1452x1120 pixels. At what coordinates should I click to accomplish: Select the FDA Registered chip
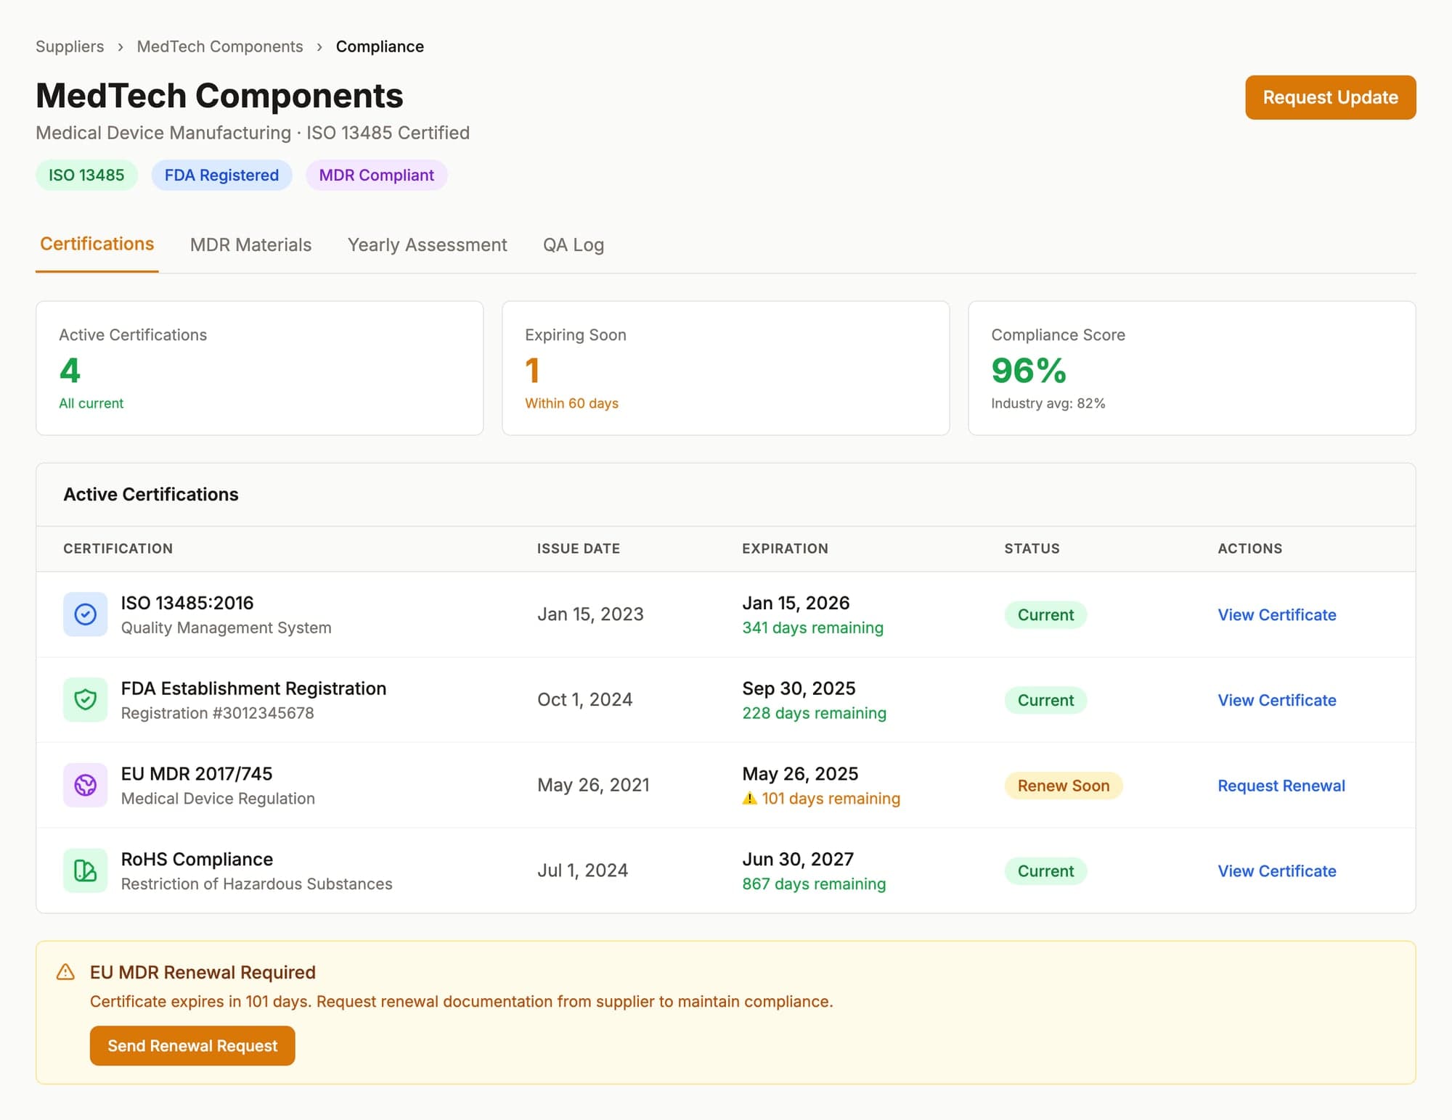(221, 175)
